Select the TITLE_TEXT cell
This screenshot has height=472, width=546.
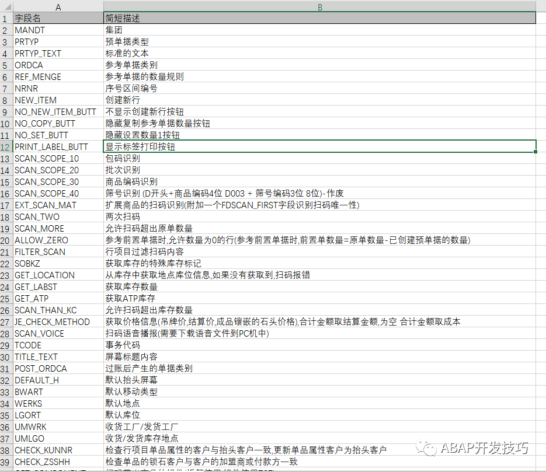click(58, 356)
